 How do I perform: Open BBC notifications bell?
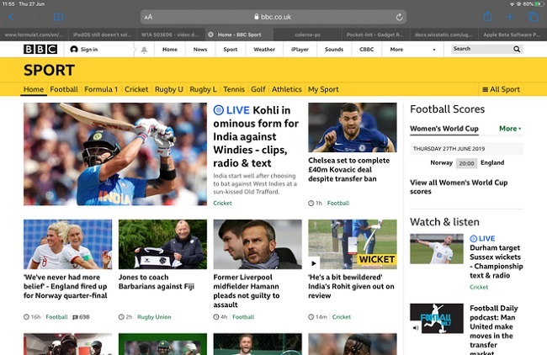144,50
